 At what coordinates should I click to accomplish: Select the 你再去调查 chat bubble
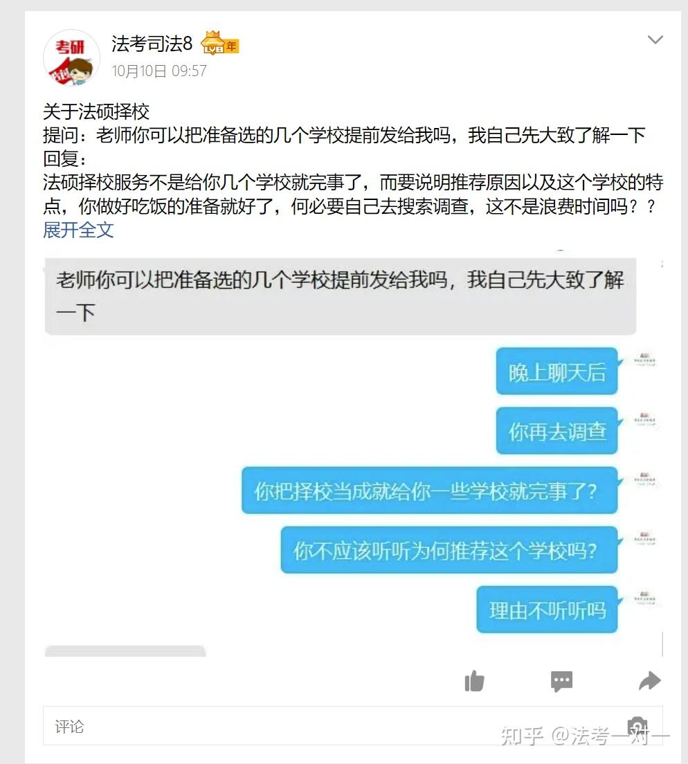pos(557,430)
